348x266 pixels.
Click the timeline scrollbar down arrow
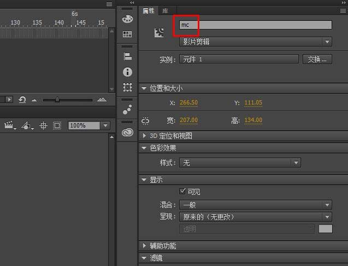click(111, 89)
